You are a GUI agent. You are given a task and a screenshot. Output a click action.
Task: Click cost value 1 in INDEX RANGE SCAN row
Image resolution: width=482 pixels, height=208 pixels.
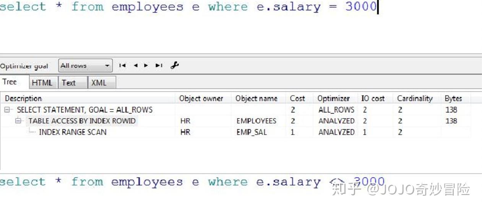click(293, 132)
